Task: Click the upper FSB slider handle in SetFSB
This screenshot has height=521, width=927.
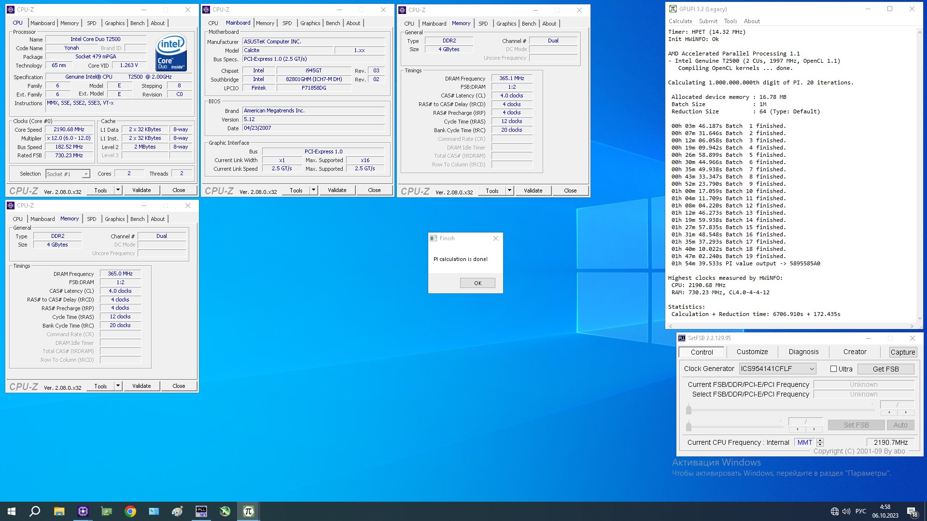Action: click(688, 410)
